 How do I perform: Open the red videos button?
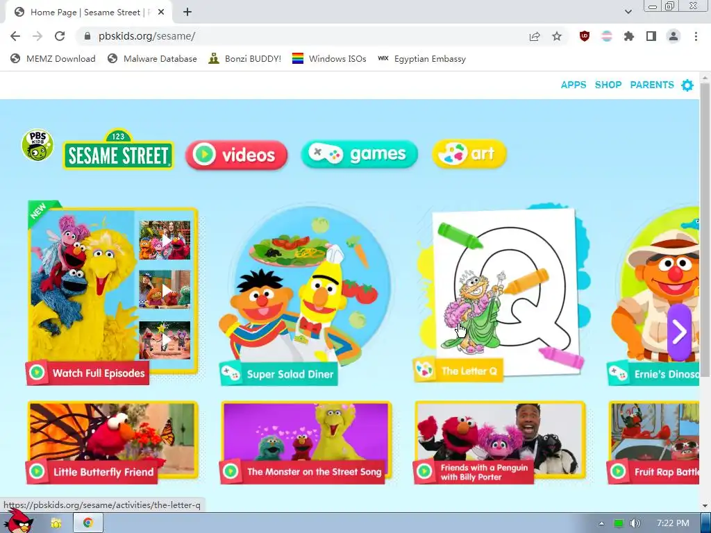[236, 155]
